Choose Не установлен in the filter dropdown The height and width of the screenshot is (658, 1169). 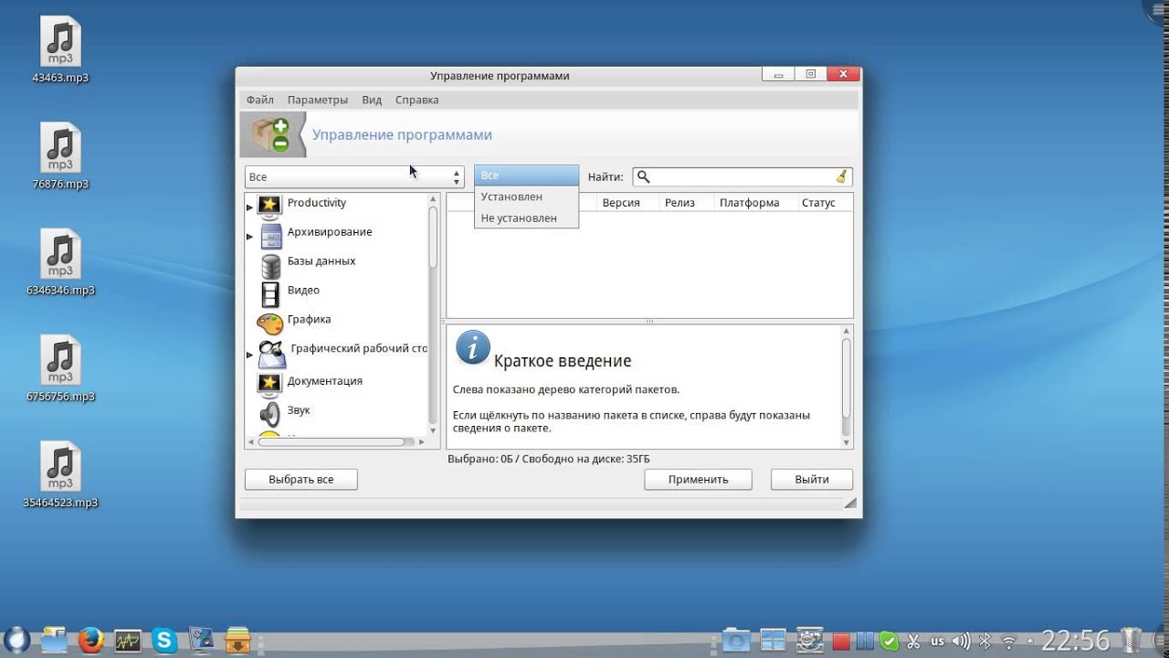point(526,218)
